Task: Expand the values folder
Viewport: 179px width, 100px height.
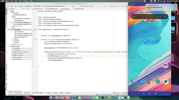Action: tap(12, 42)
